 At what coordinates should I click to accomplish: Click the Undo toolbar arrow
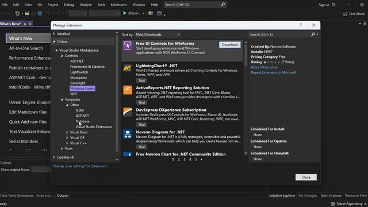[x=48, y=13]
